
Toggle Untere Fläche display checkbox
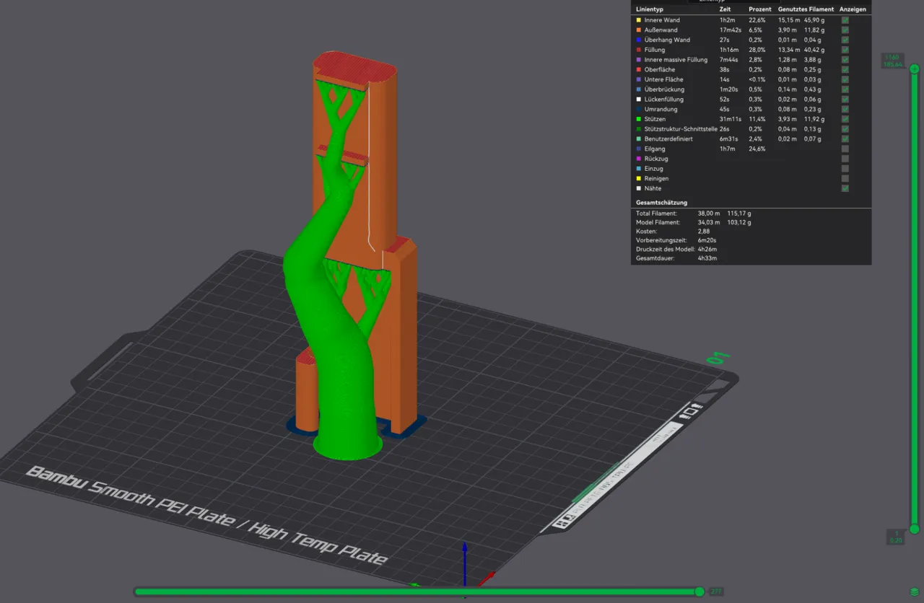point(845,79)
